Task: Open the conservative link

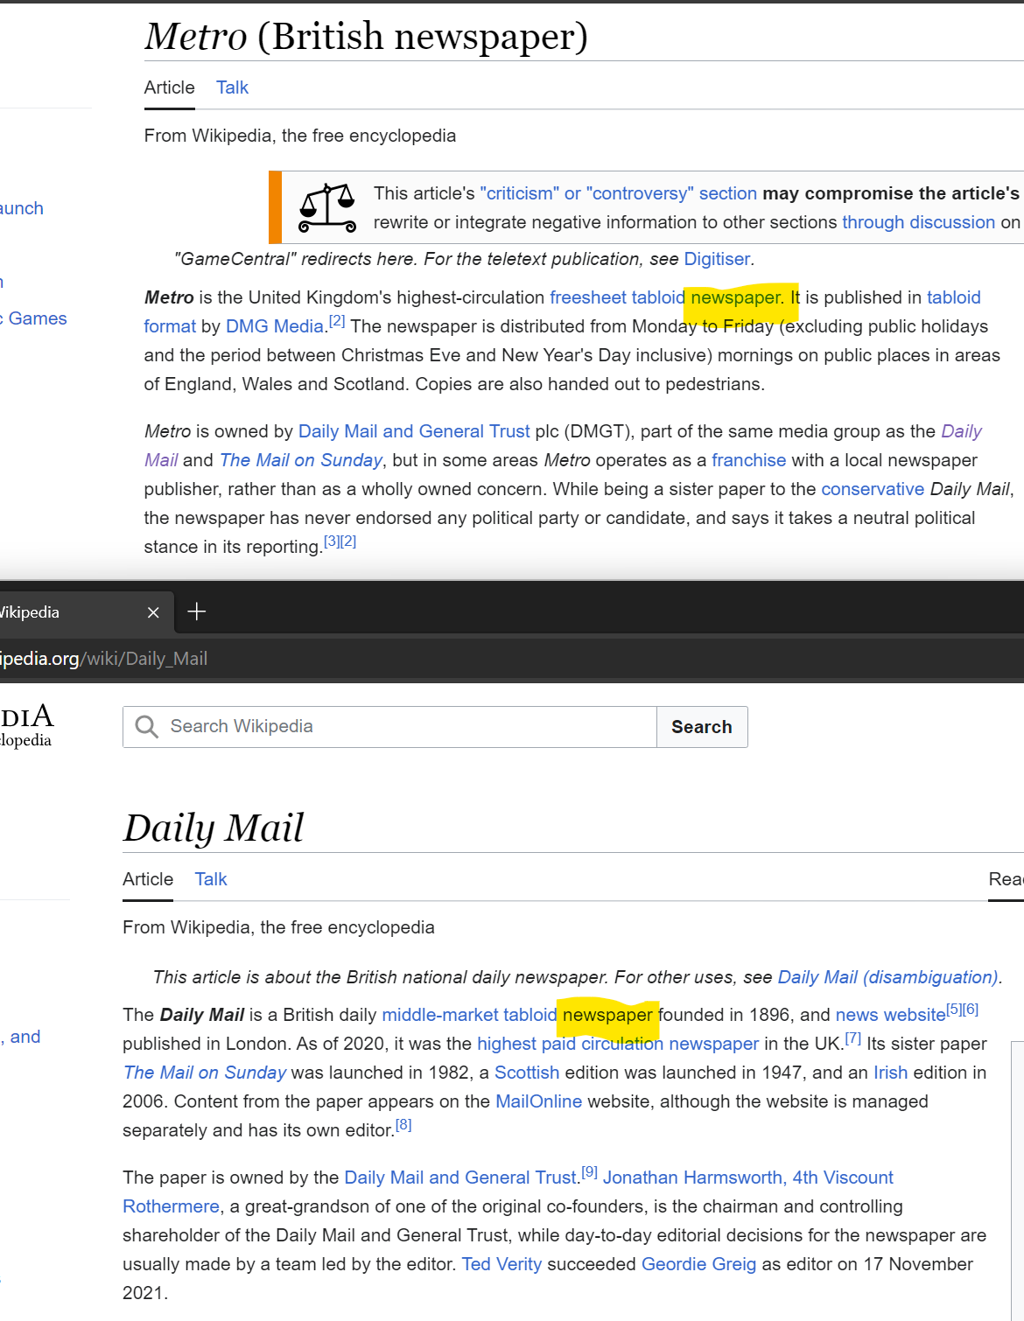Action: tap(873, 489)
